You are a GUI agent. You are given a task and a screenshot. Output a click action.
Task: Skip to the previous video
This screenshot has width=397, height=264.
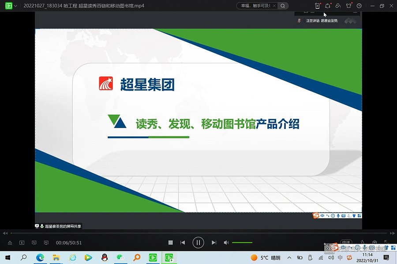coord(183,242)
